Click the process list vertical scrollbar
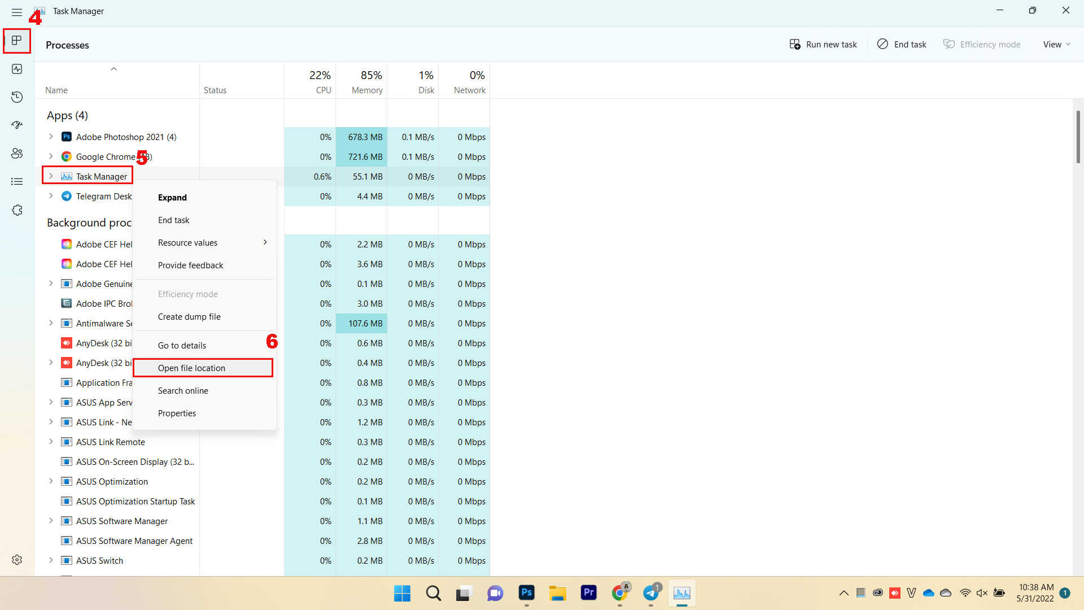The height and width of the screenshot is (610, 1084). click(1078, 137)
